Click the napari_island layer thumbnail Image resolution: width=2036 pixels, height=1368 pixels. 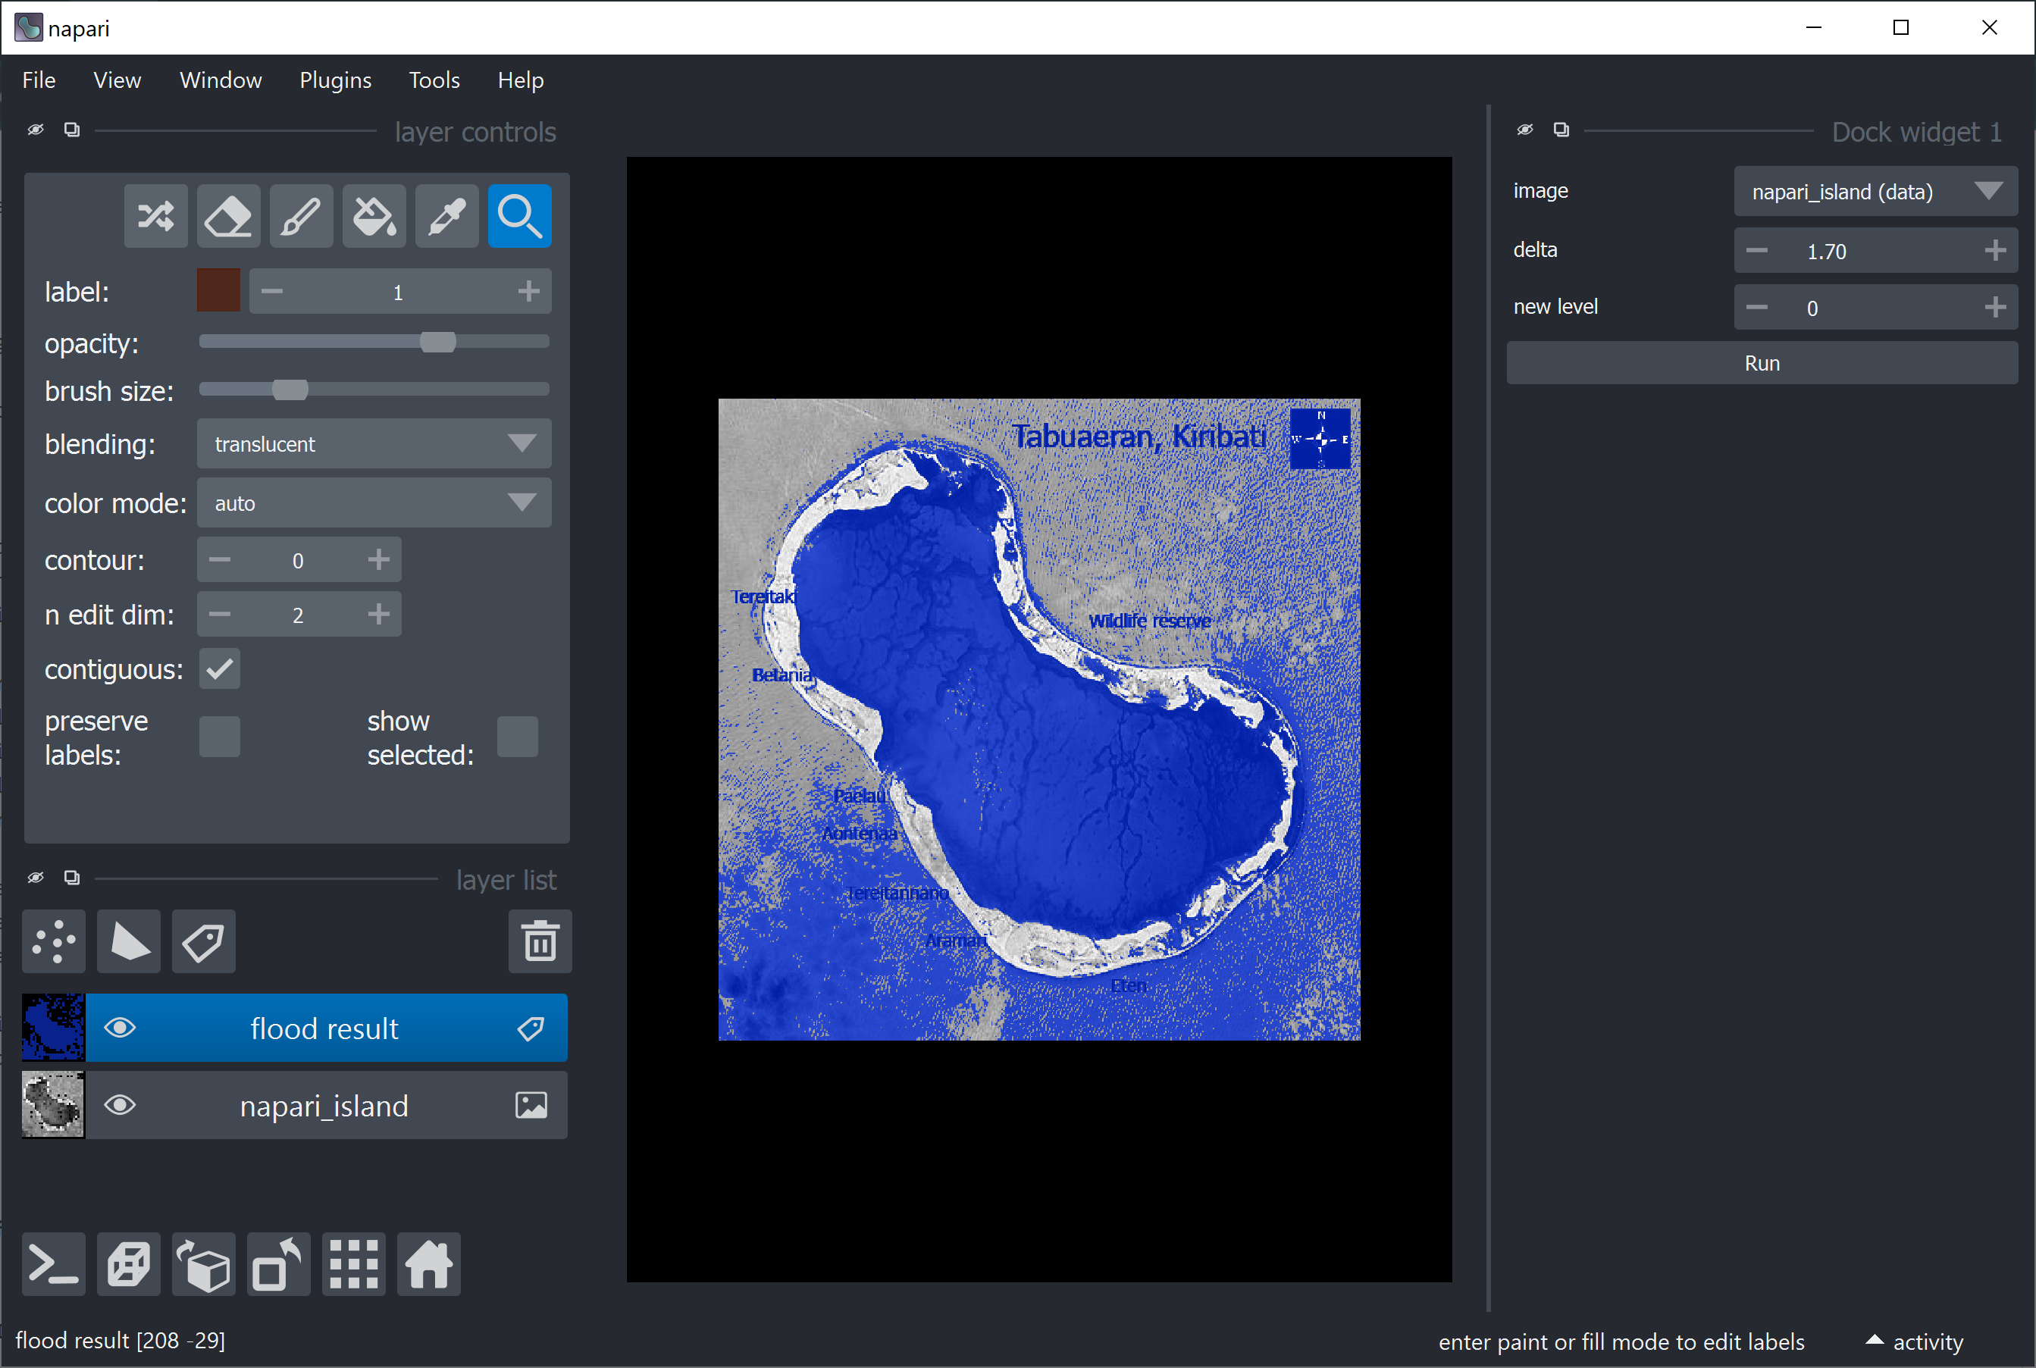53,1106
